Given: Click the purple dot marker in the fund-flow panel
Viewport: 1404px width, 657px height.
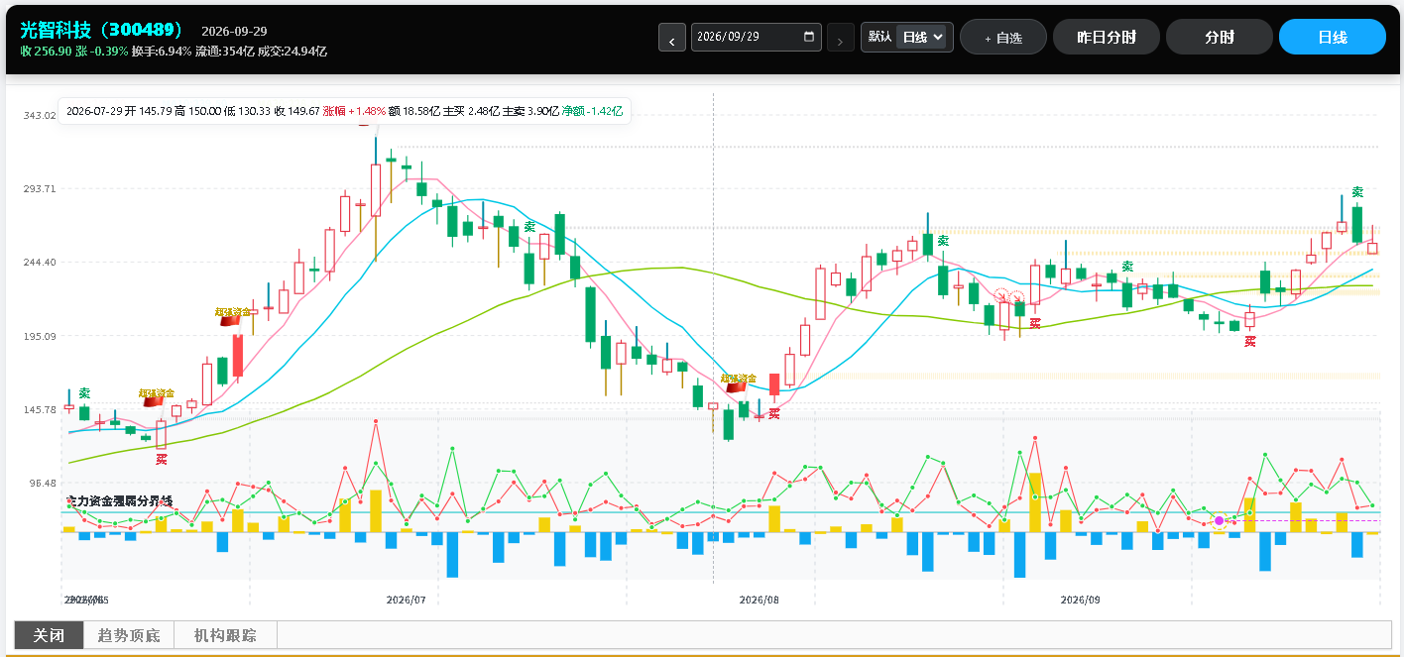Looking at the screenshot, I should coord(1219,520).
